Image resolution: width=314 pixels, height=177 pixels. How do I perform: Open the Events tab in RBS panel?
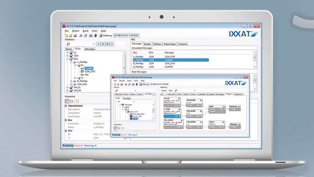(148, 44)
